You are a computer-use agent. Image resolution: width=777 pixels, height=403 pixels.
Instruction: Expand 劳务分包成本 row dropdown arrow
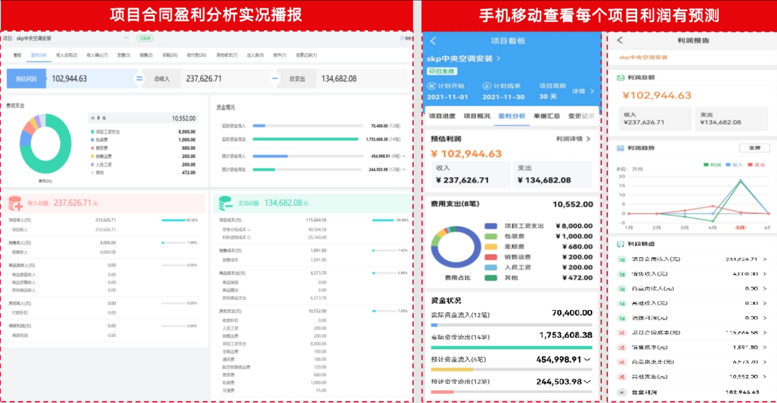click(249, 230)
